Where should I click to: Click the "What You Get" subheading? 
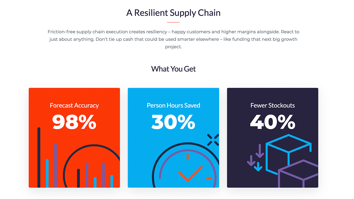(173, 69)
